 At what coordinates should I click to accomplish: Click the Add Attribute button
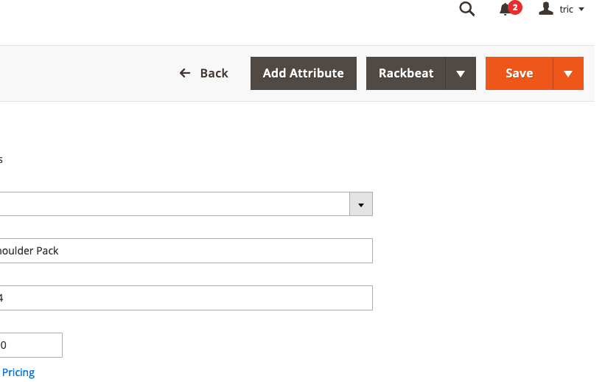[304, 73]
